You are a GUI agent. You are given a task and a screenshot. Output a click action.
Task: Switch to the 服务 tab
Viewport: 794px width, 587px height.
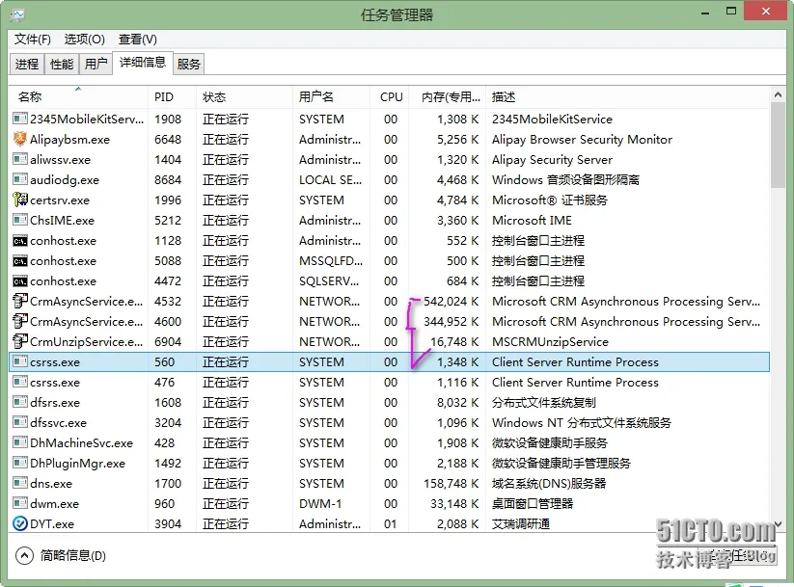189,65
